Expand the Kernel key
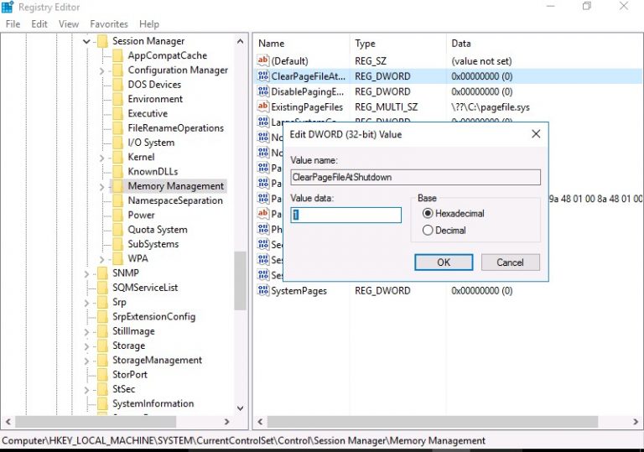This screenshot has height=452, width=644. (101, 158)
